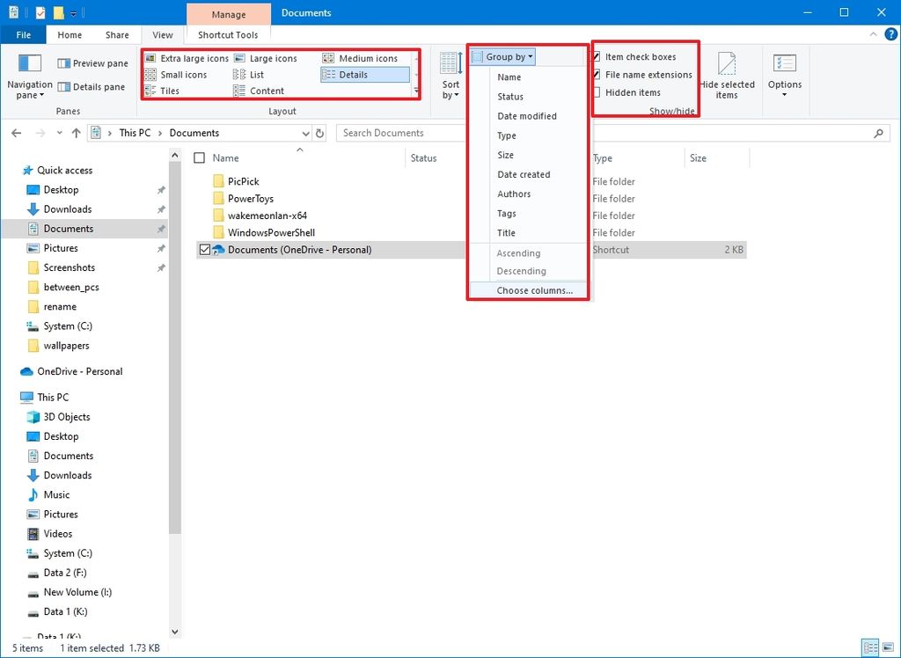901x658 pixels.
Task: Disable File name extensions
Action: [597, 75]
